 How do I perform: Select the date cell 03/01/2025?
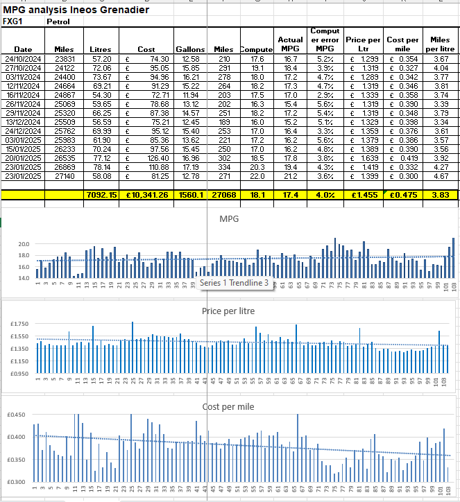[23, 140]
